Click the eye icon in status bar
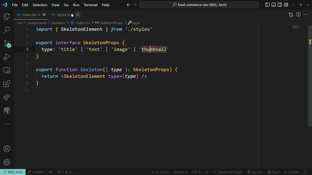 [51, 172]
